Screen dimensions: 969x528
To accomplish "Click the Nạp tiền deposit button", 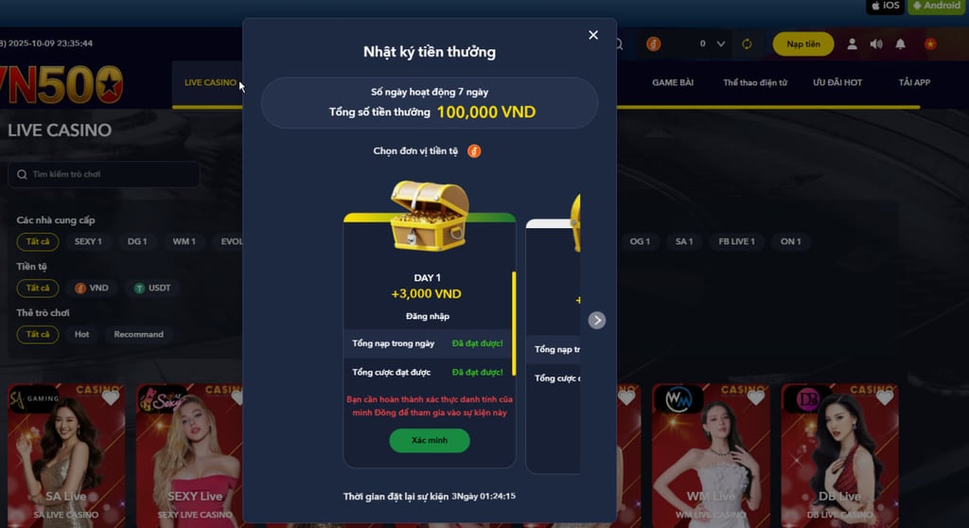I will coord(802,44).
